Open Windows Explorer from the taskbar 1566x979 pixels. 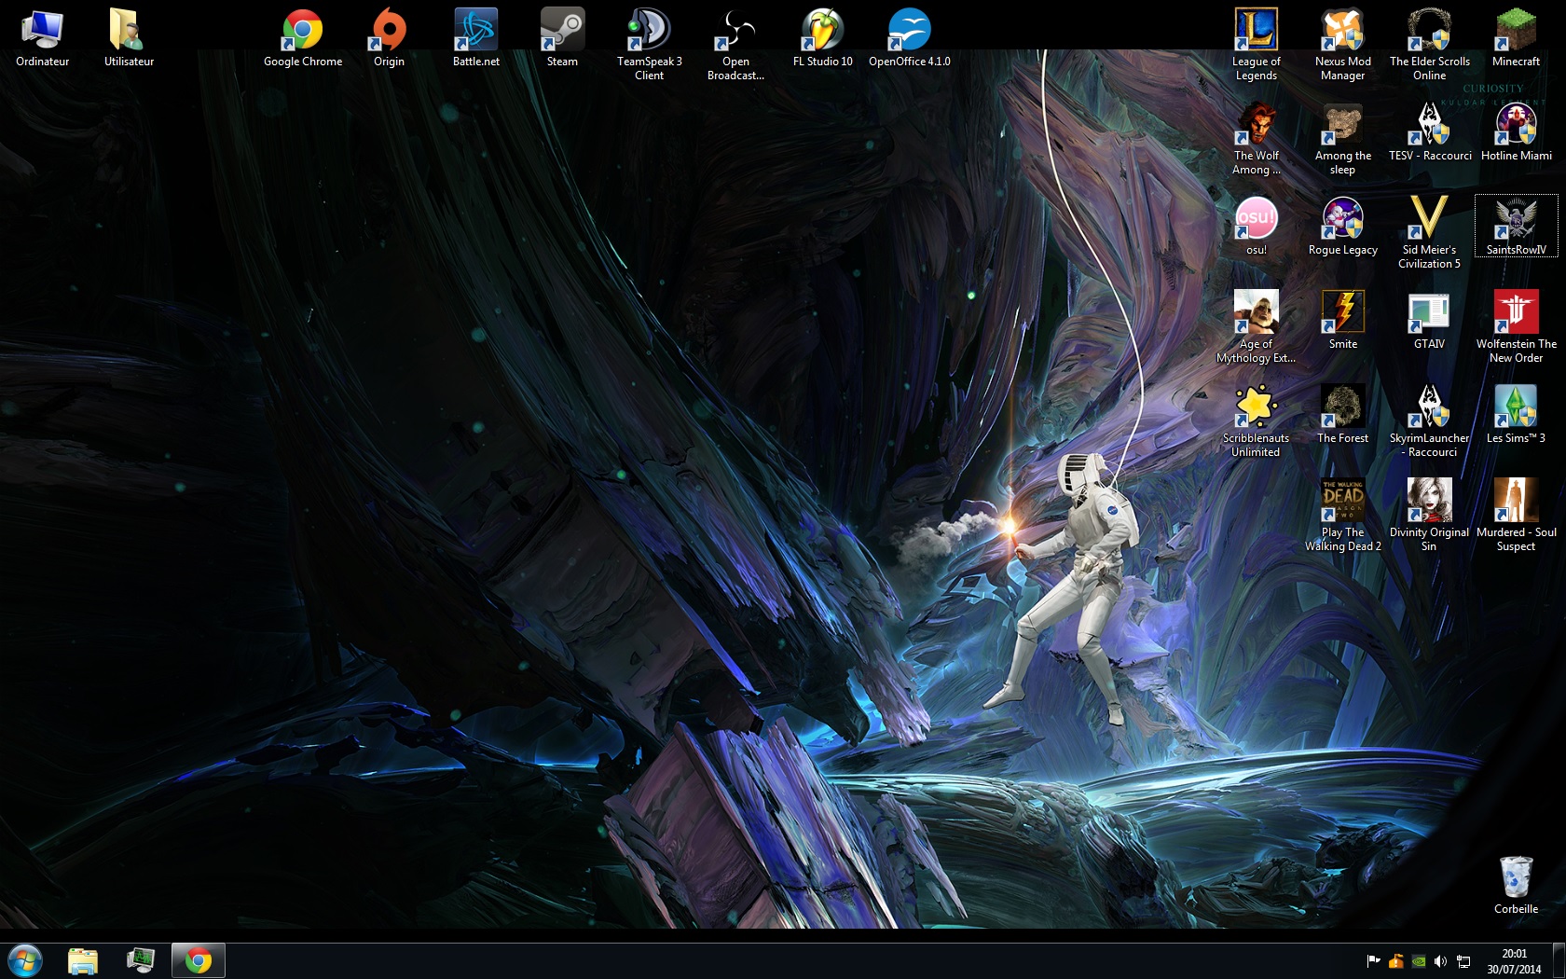point(83,960)
